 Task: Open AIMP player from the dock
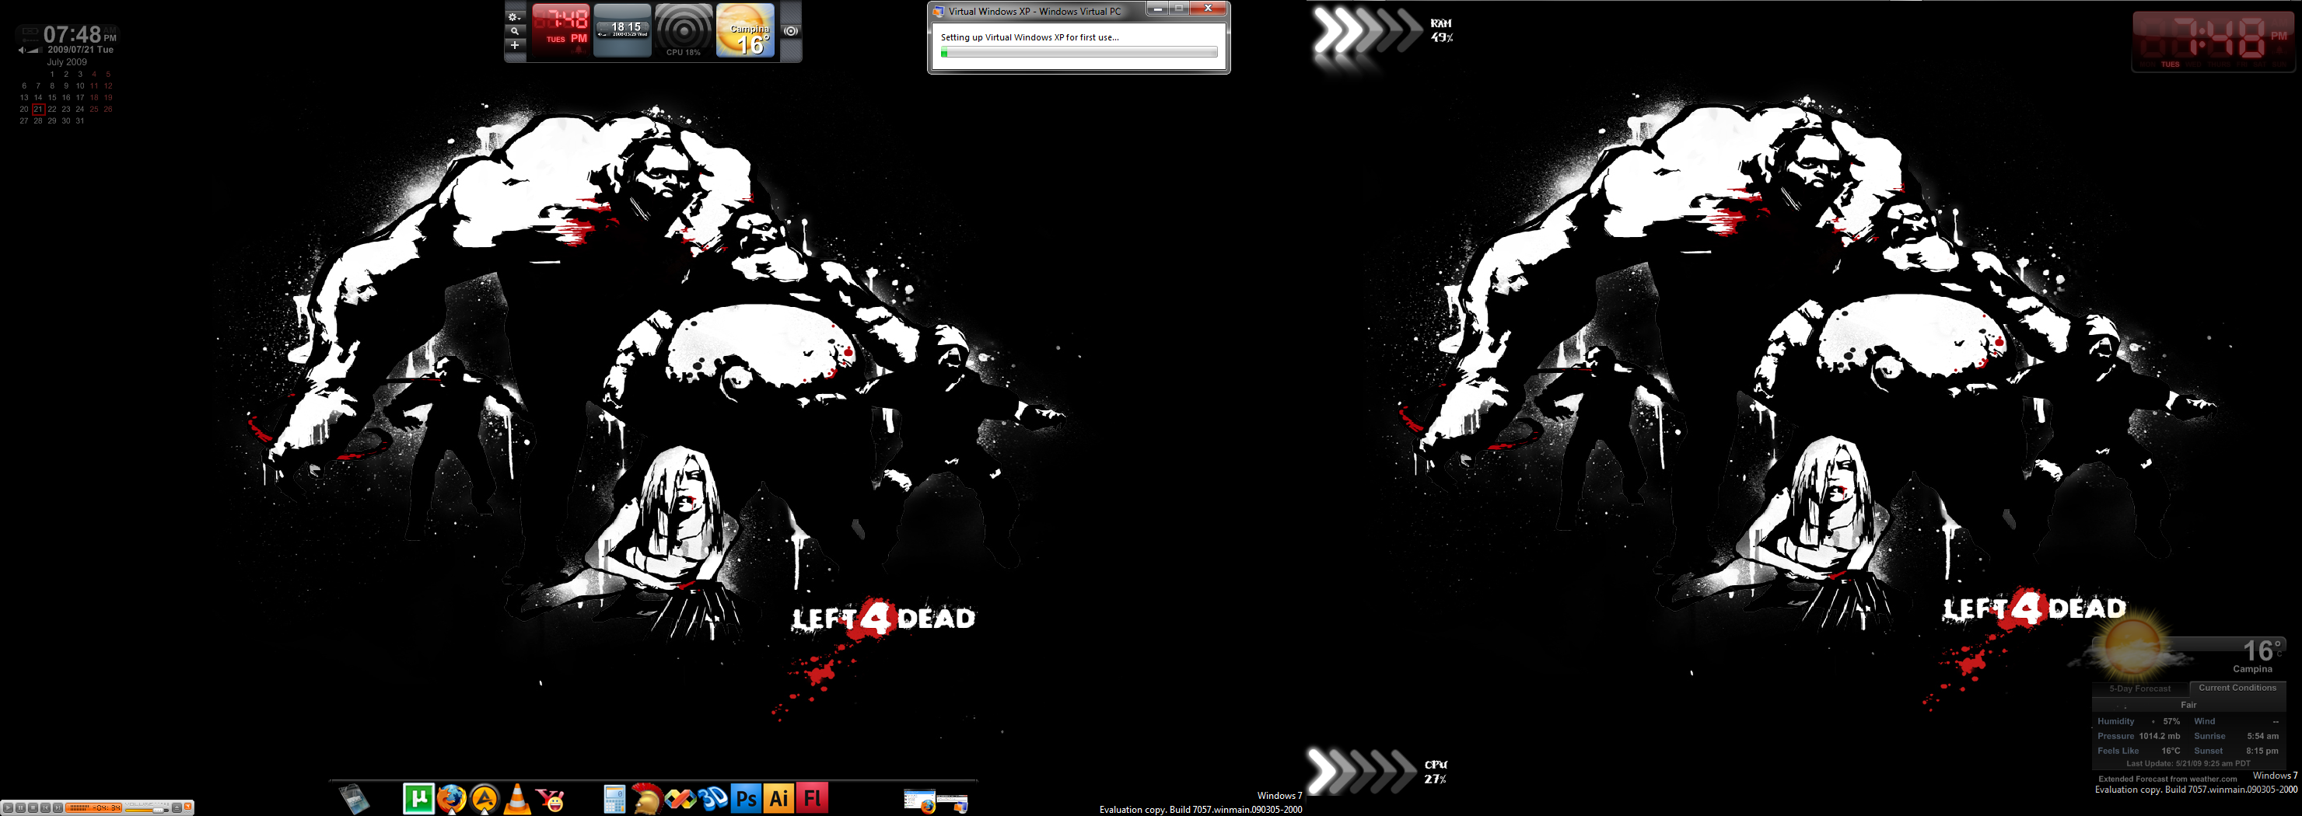point(485,798)
